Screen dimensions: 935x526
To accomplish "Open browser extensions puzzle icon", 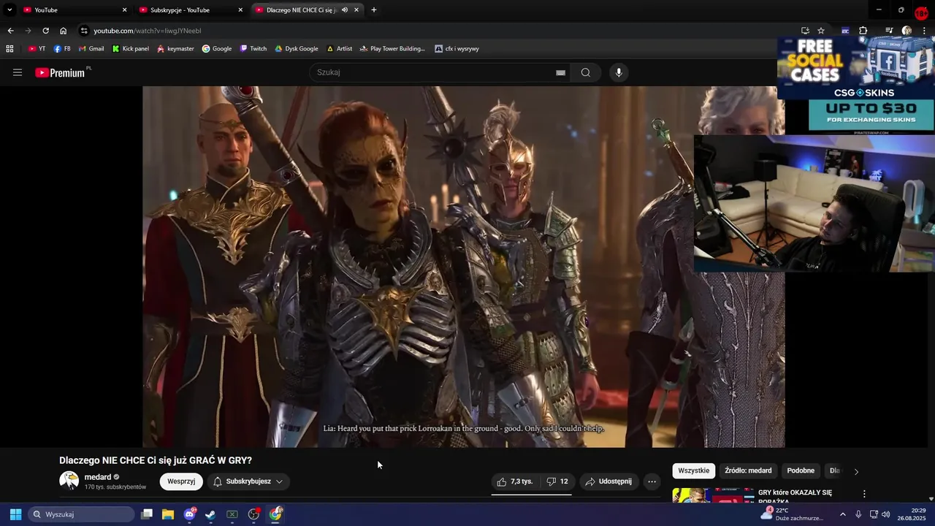I will coord(863,31).
